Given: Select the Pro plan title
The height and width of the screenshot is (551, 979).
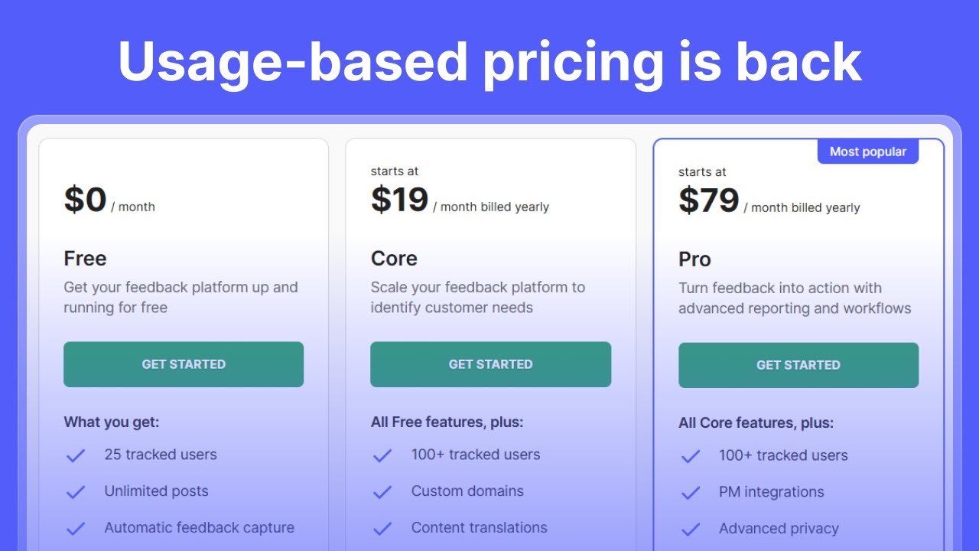Looking at the screenshot, I should tap(694, 259).
